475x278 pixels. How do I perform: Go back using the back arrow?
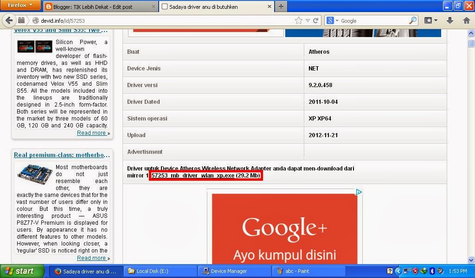point(9,20)
